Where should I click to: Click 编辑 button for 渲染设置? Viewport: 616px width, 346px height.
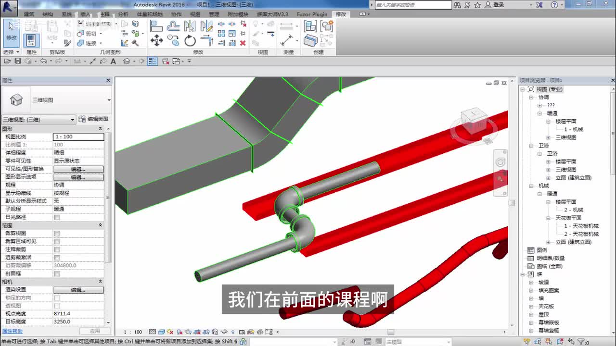click(x=78, y=290)
